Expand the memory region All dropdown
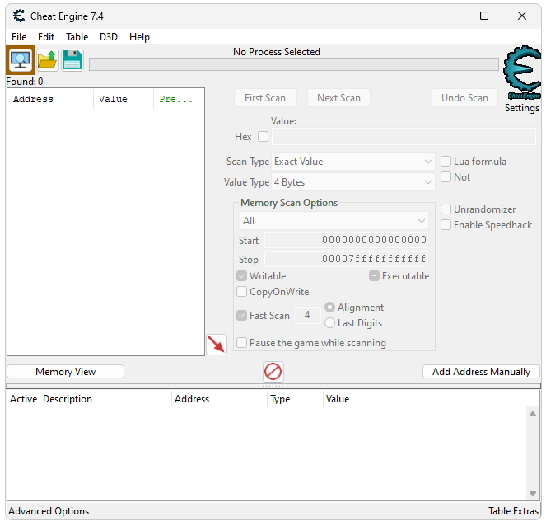The image size is (546, 526). 334,221
